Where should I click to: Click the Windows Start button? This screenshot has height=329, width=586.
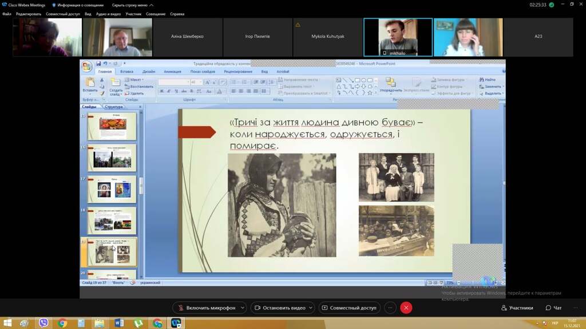(8, 323)
